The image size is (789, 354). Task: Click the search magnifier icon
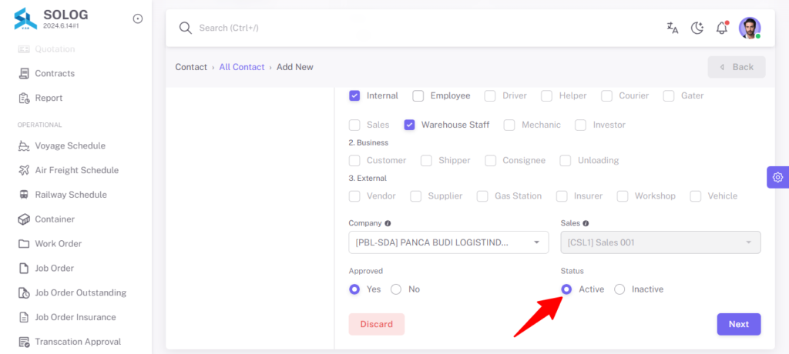[186, 28]
